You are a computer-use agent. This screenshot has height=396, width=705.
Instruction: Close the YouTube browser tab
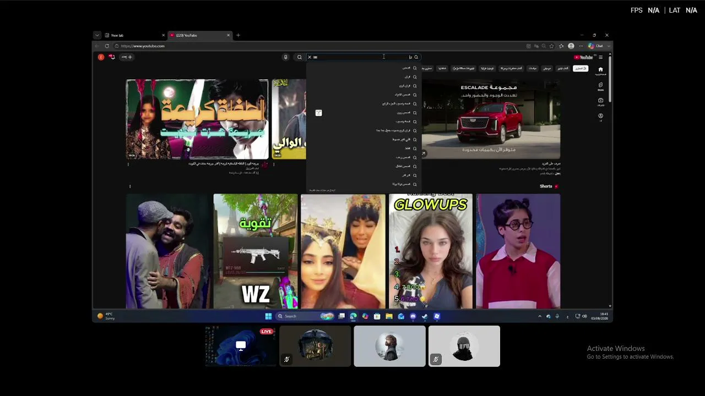229,35
